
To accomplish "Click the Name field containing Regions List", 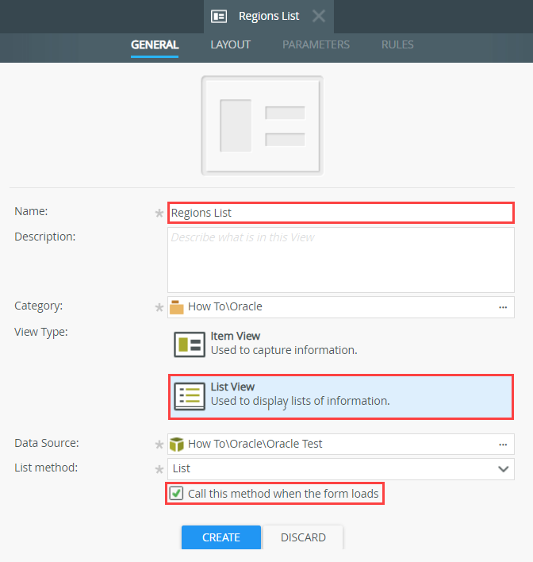I will 341,213.
